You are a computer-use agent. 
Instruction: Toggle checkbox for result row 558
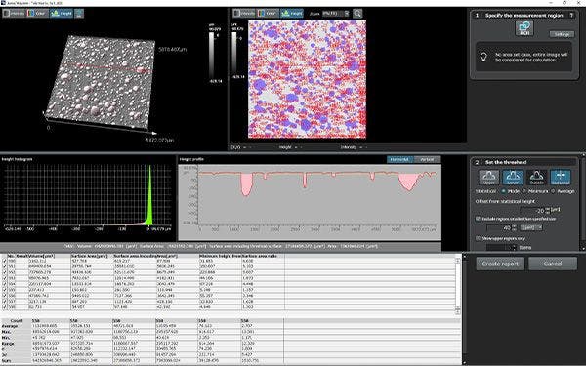pyautogui.click(x=5, y=306)
